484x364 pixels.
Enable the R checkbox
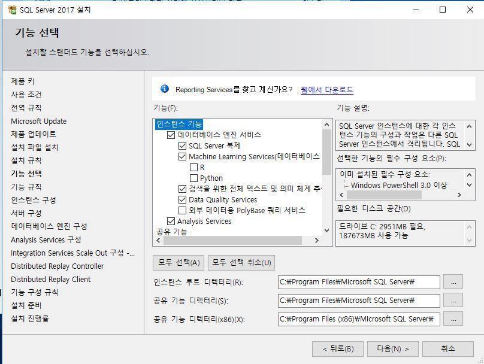193,167
